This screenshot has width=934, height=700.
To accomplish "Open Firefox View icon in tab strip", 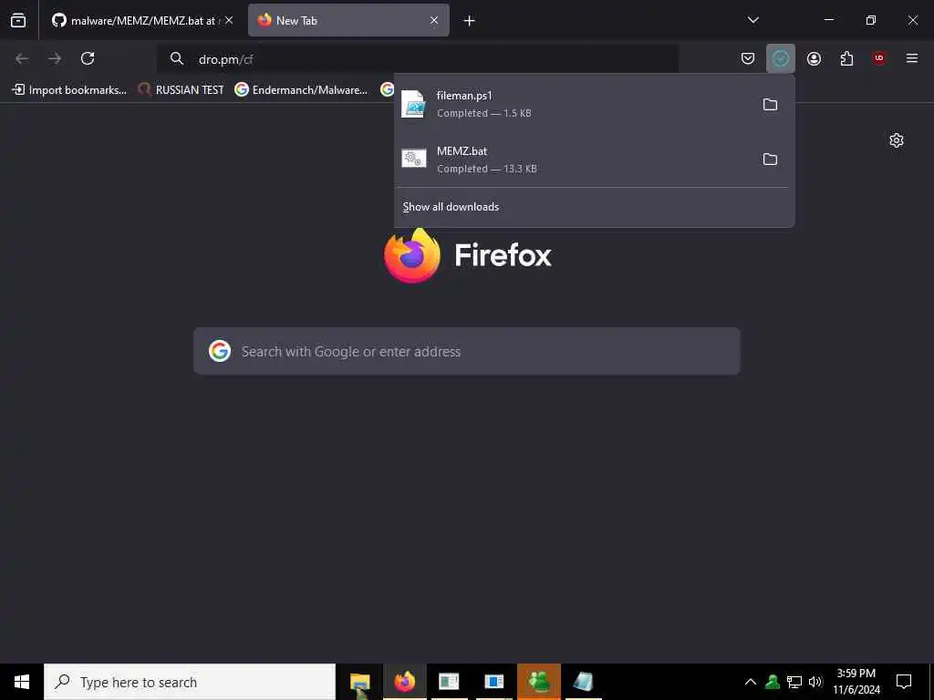I will (x=18, y=20).
